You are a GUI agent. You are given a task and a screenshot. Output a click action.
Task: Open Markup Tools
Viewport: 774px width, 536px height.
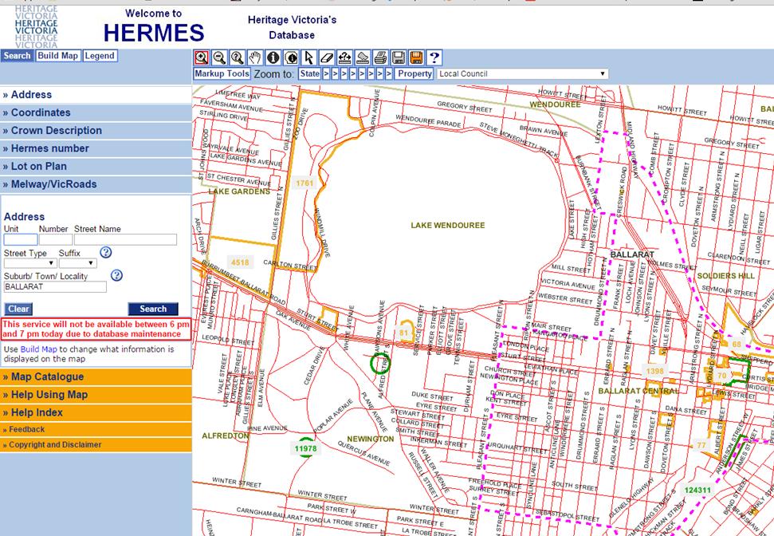222,73
